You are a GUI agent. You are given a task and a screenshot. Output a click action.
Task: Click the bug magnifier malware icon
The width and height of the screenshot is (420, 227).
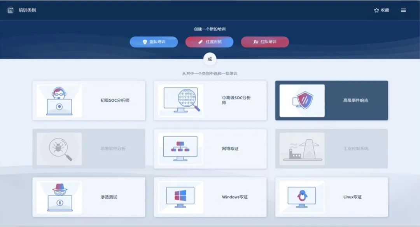pos(59,149)
